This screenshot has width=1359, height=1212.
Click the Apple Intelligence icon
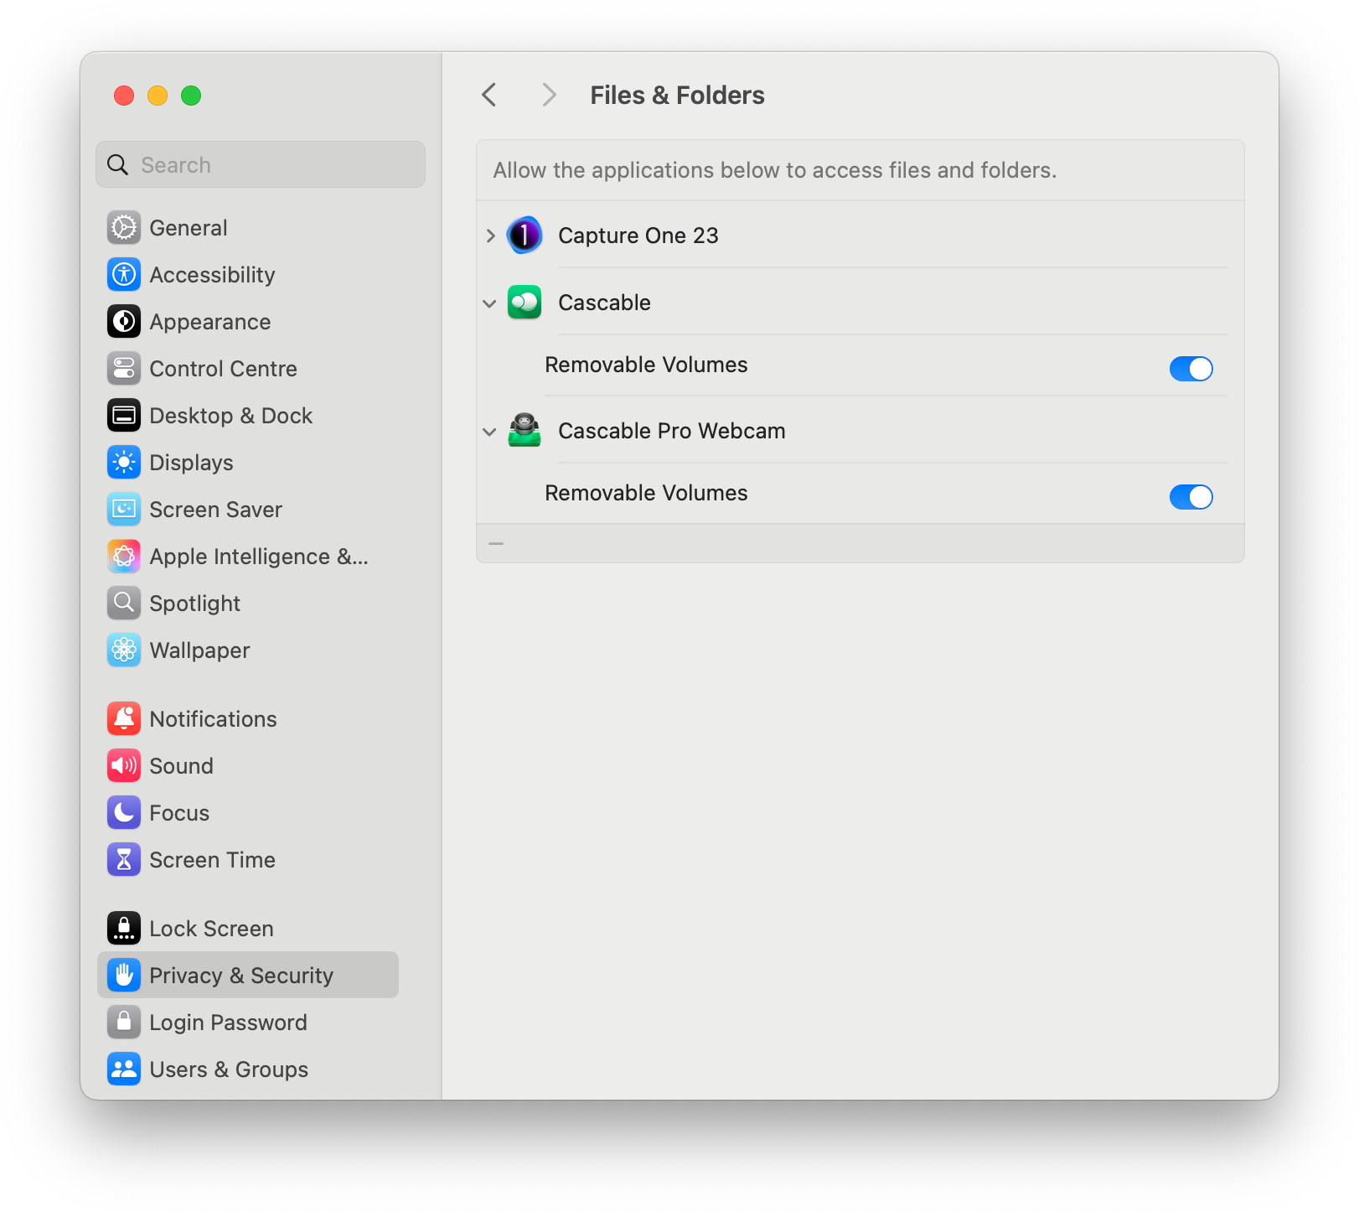click(124, 557)
